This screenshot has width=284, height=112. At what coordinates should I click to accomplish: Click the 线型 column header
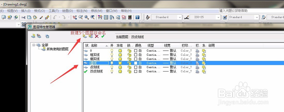click(154, 46)
